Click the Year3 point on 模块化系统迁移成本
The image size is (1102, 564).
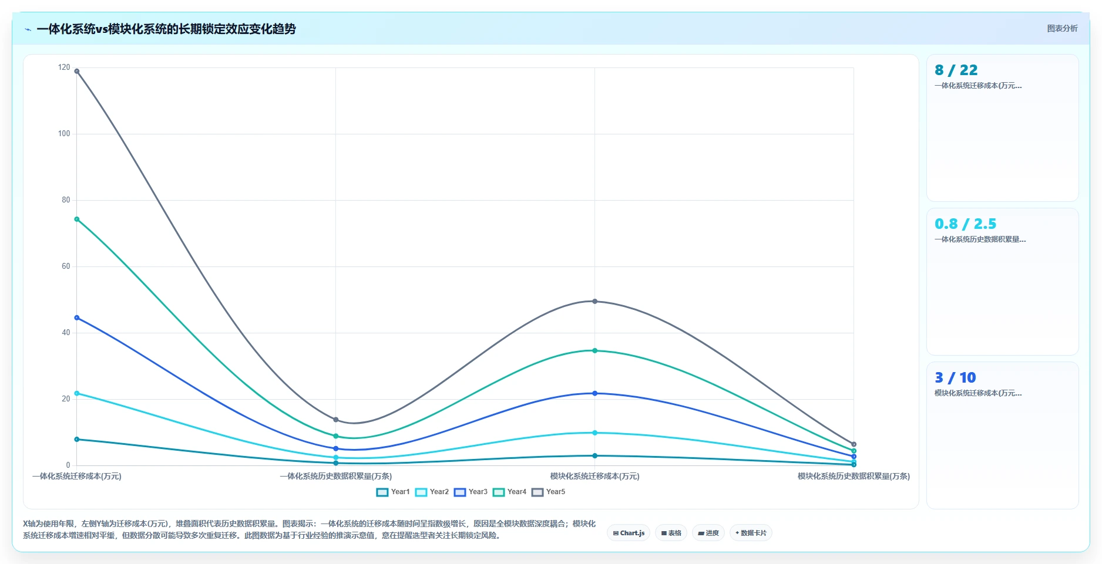[594, 393]
